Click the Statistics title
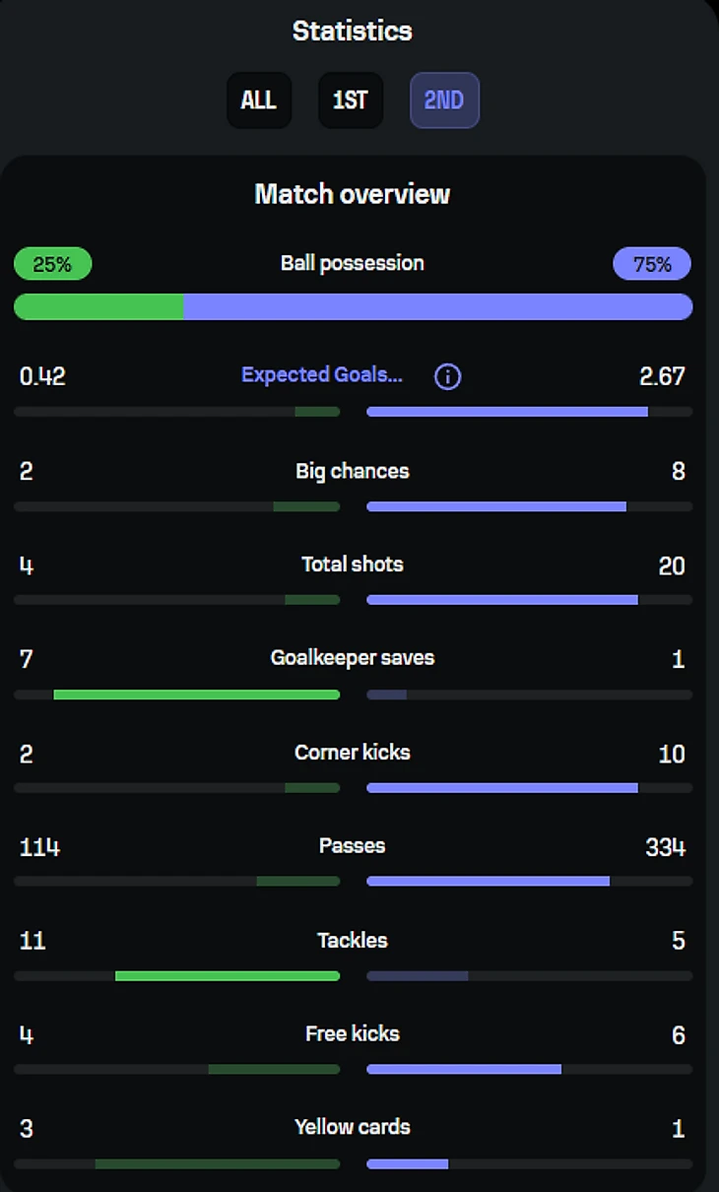Viewport: 719px width, 1192px height. (353, 32)
